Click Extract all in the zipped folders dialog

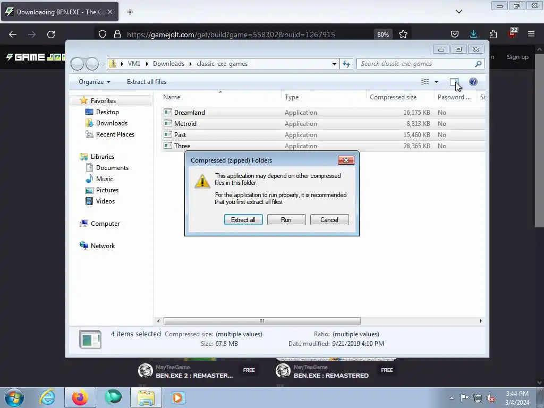(x=243, y=219)
